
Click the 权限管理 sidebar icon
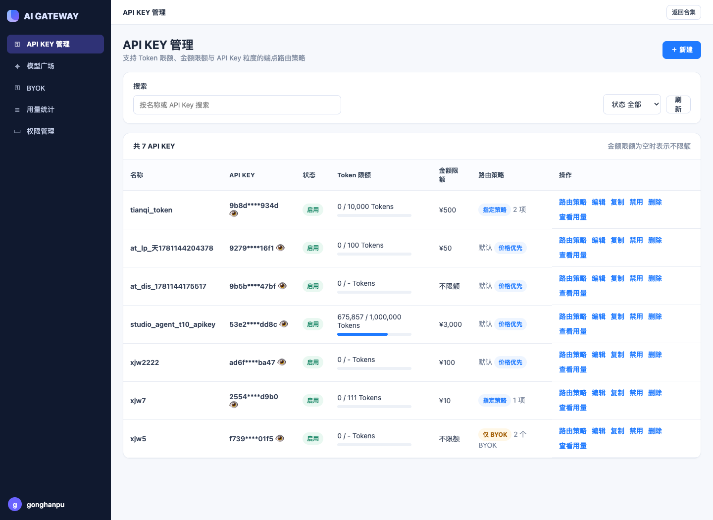[x=17, y=131]
